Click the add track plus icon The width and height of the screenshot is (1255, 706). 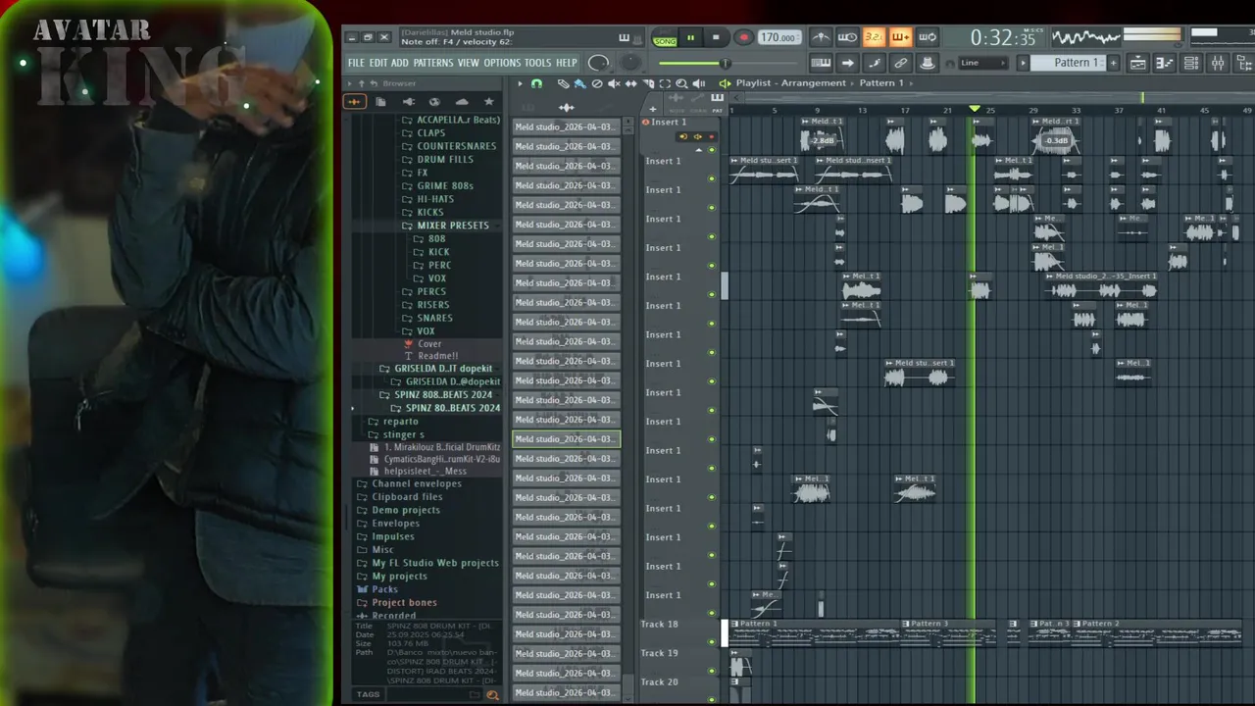click(652, 109)
